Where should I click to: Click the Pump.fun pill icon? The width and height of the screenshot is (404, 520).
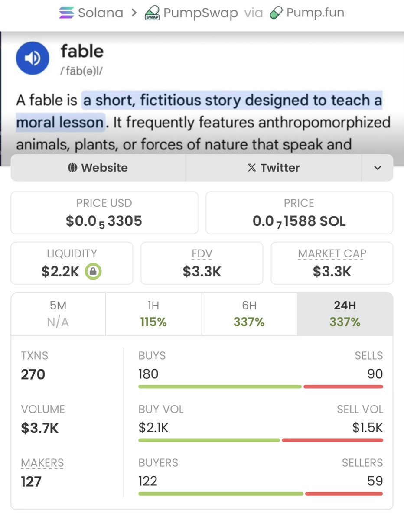pos(276,13)
